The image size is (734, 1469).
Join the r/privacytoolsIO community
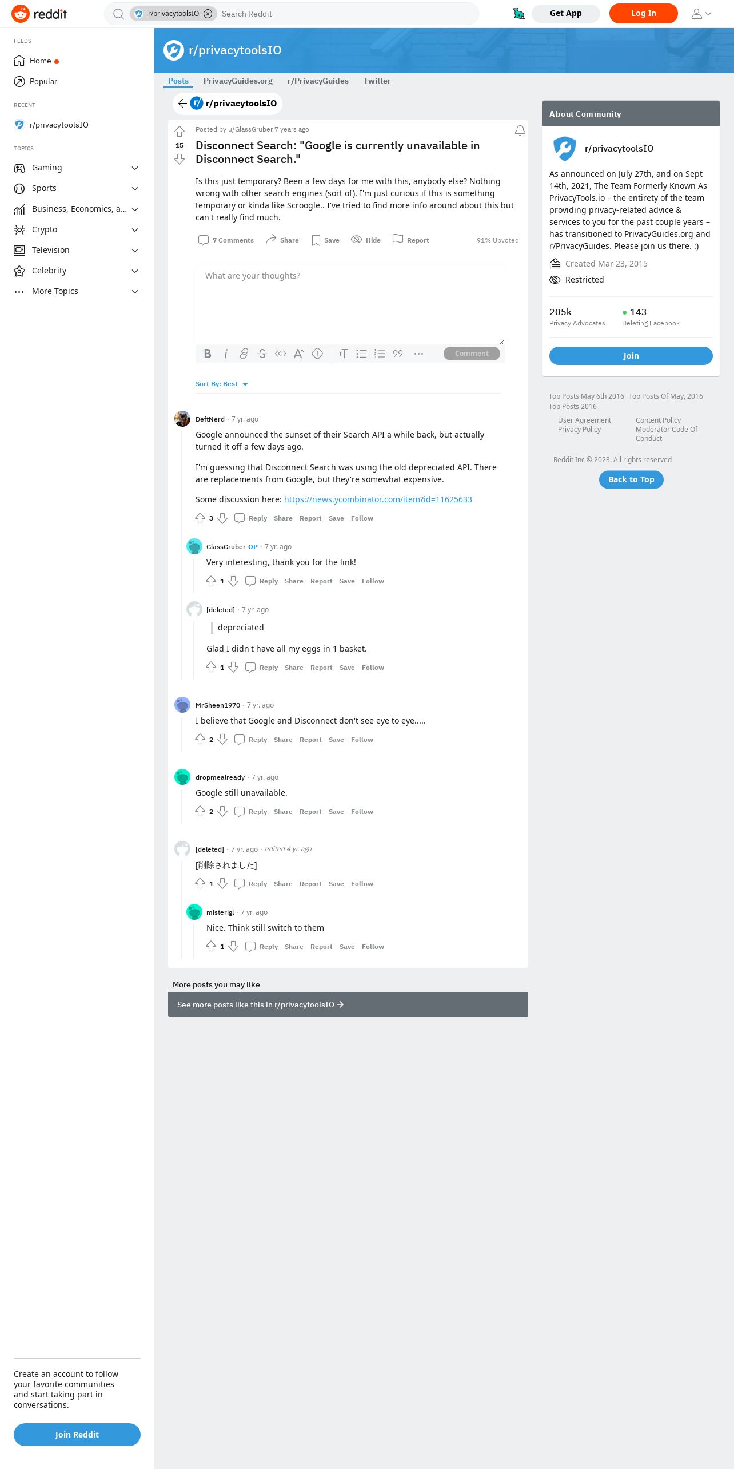631,356
